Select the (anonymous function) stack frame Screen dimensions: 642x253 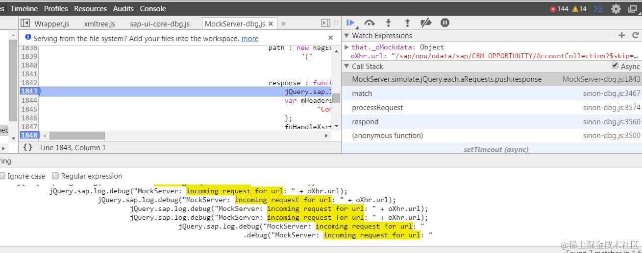click(492, 136)
